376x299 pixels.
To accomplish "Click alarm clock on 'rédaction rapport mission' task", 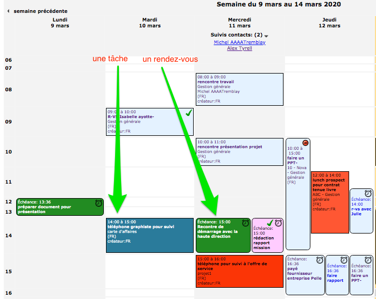I will 278,223.
